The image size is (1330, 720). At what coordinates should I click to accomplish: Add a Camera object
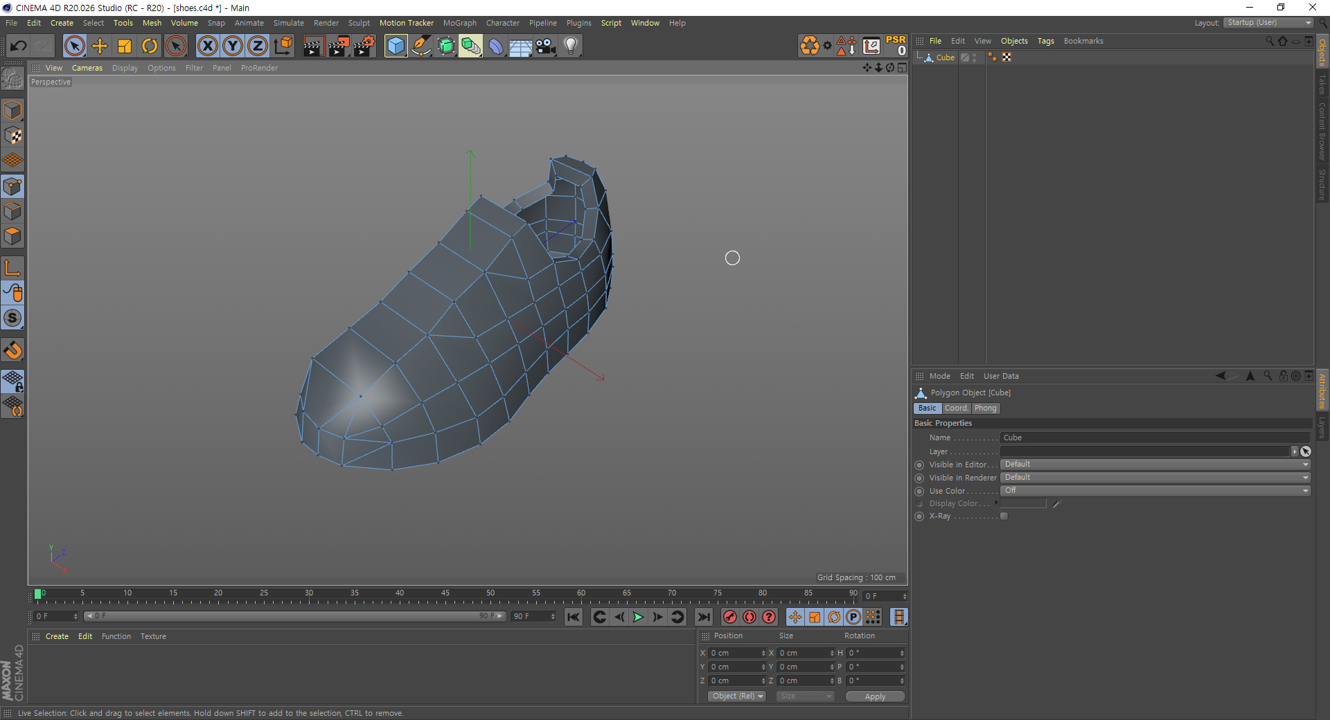point(545,46)
